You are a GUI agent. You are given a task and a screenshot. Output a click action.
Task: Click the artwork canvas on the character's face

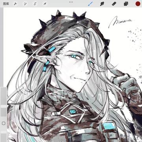tap(74, 66)
